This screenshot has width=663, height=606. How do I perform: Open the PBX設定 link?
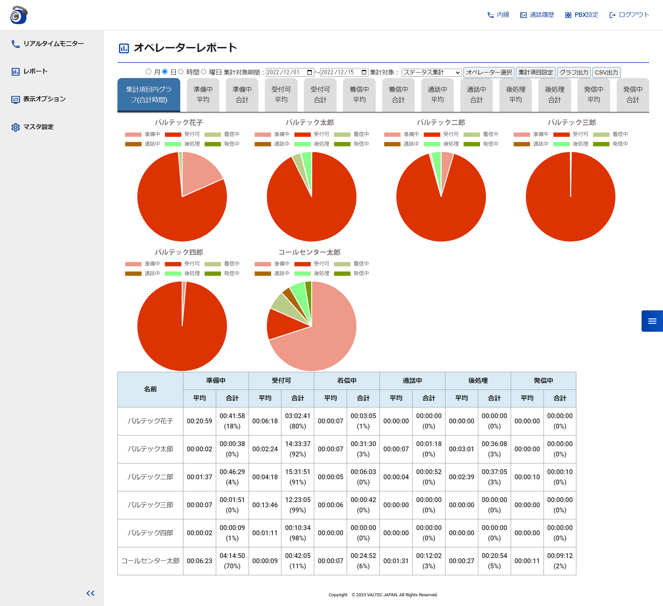click(586, 15)
